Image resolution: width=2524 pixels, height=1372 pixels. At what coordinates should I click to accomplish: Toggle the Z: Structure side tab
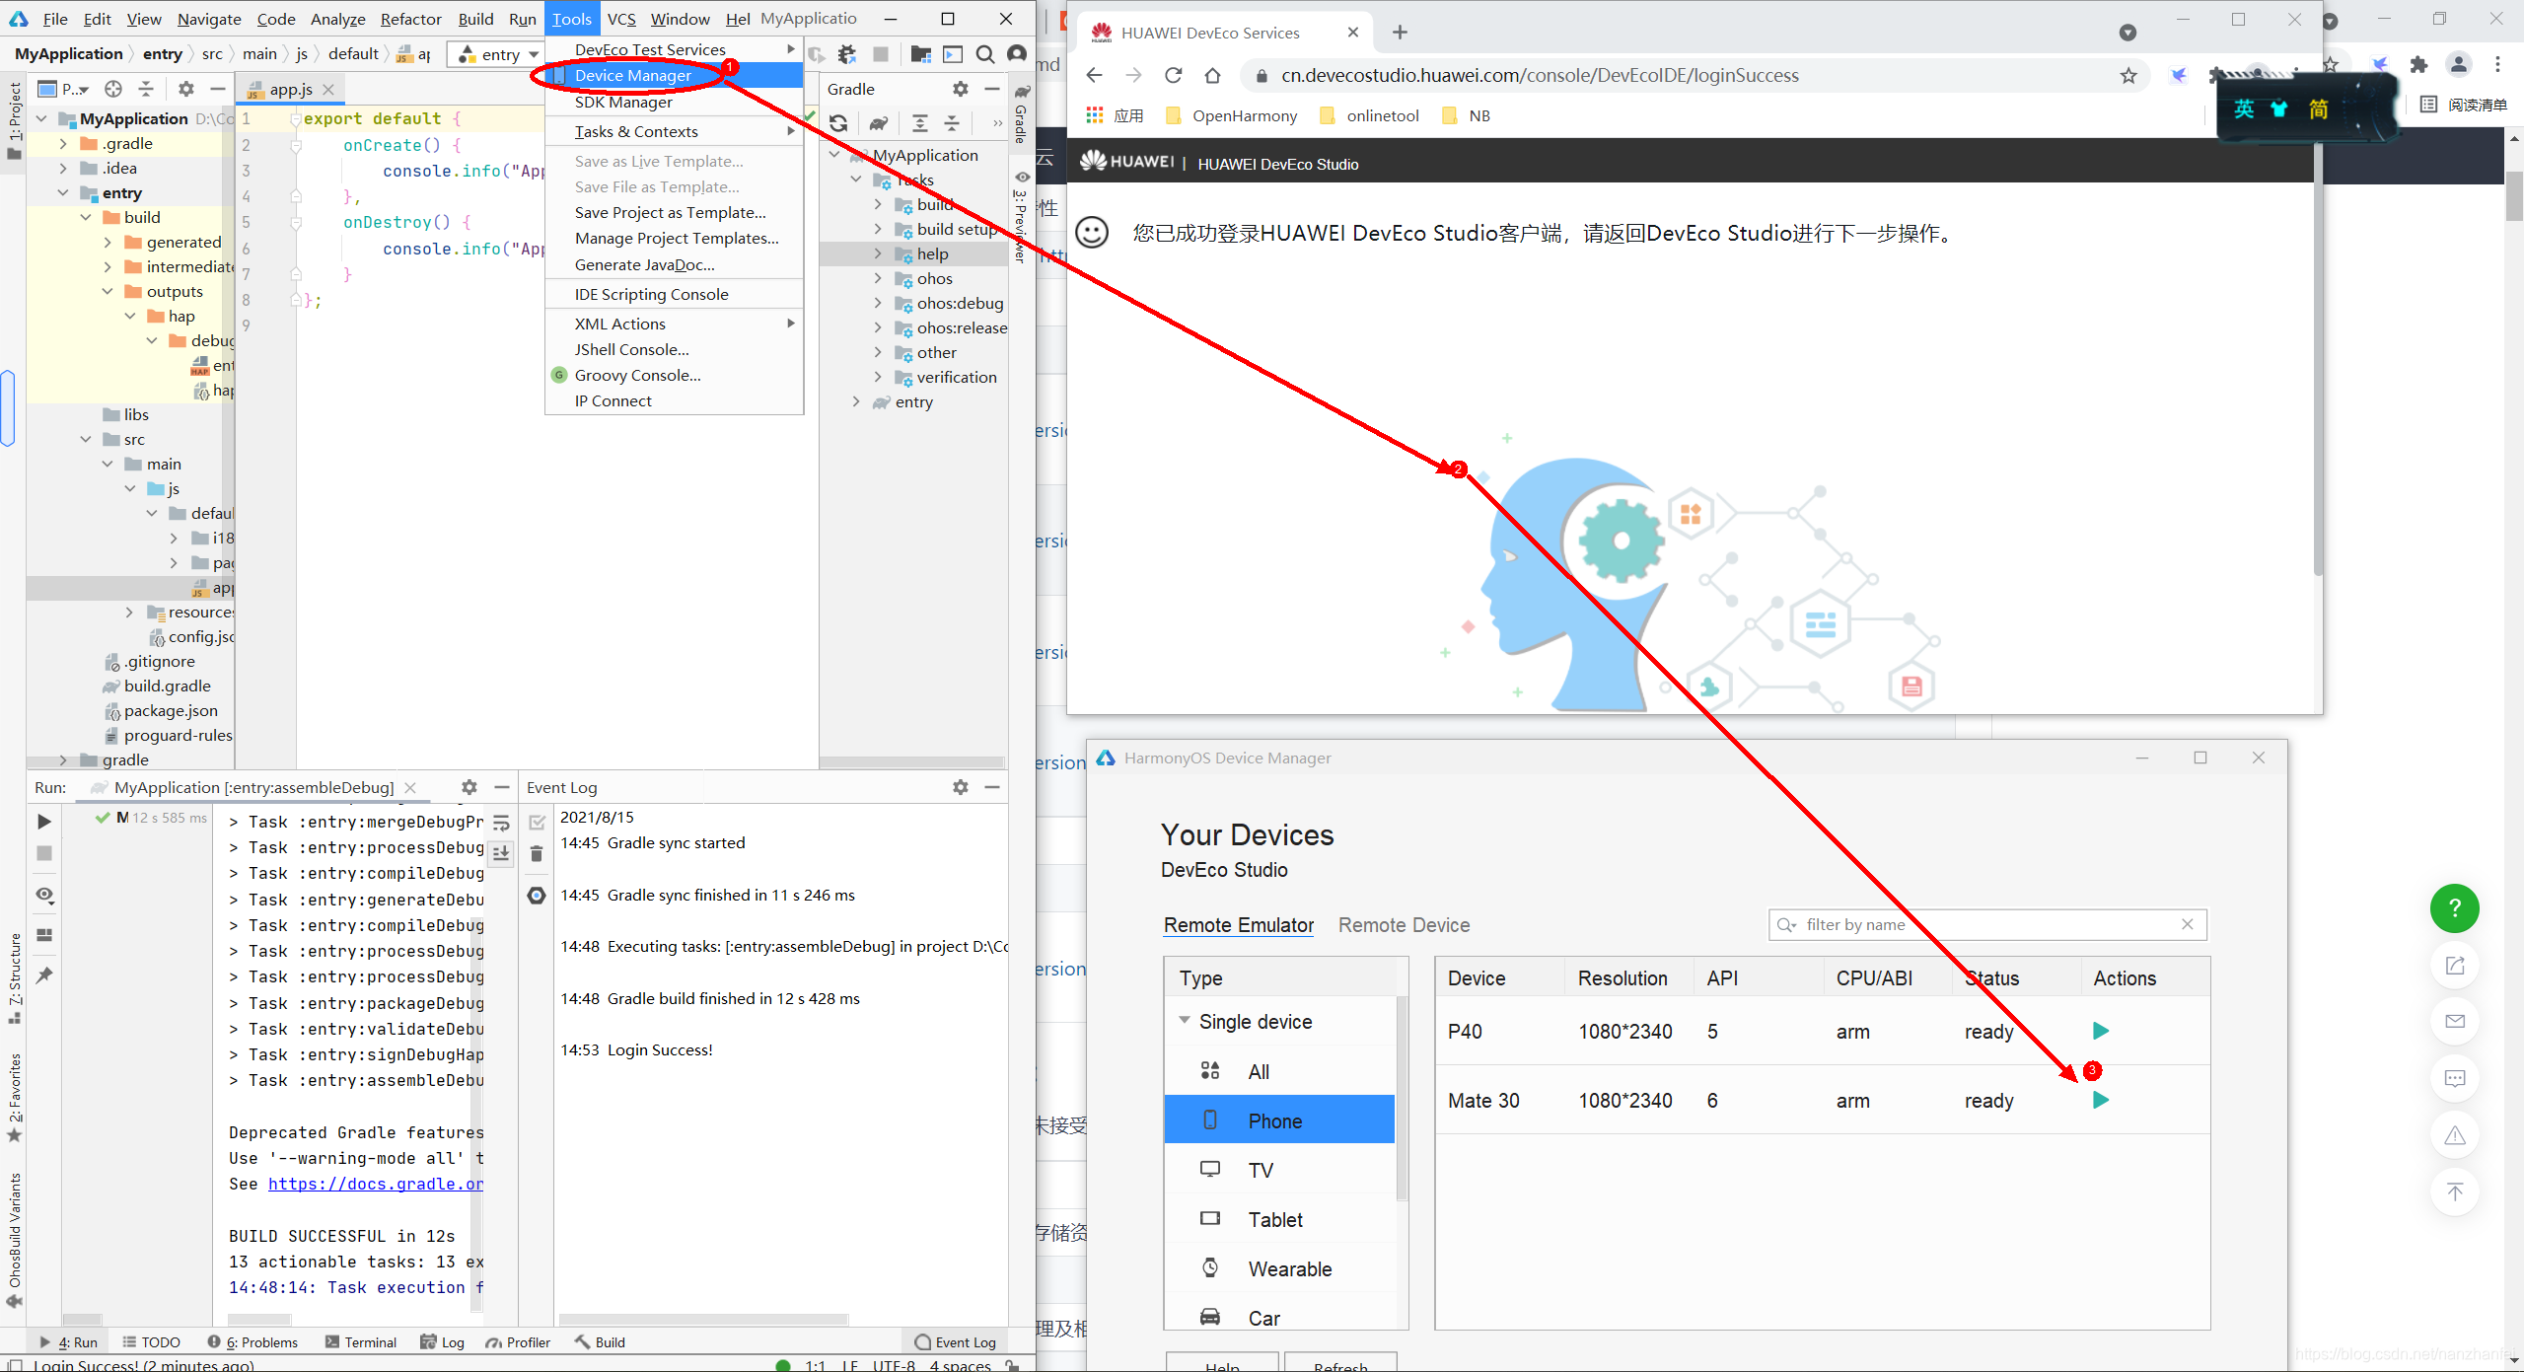(14, 978)
